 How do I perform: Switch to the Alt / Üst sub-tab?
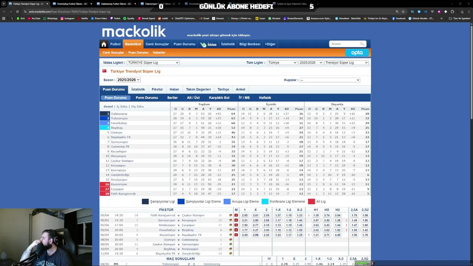[193, 98]
